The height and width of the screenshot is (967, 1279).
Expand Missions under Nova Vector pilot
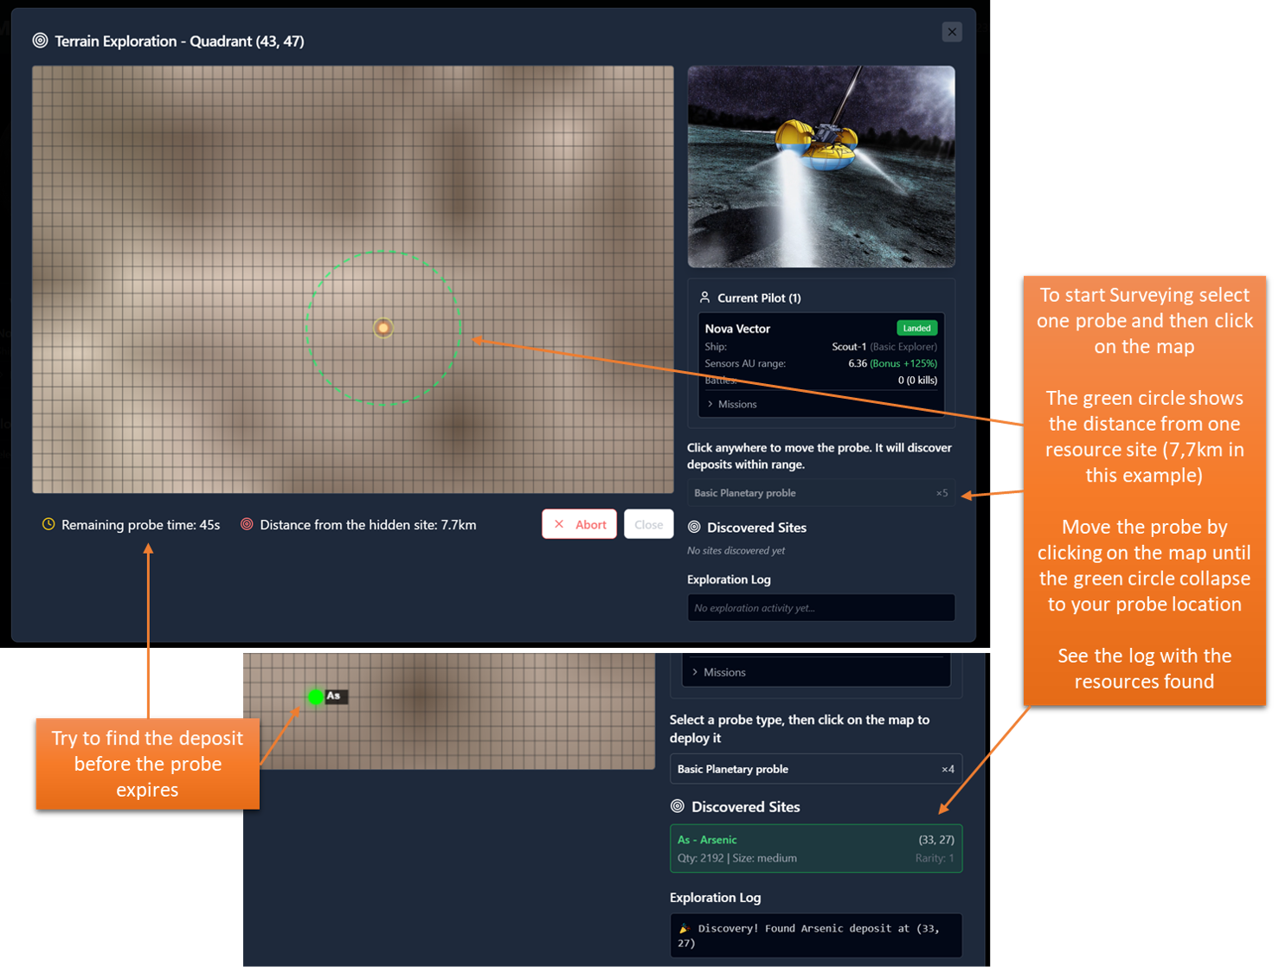732,404
